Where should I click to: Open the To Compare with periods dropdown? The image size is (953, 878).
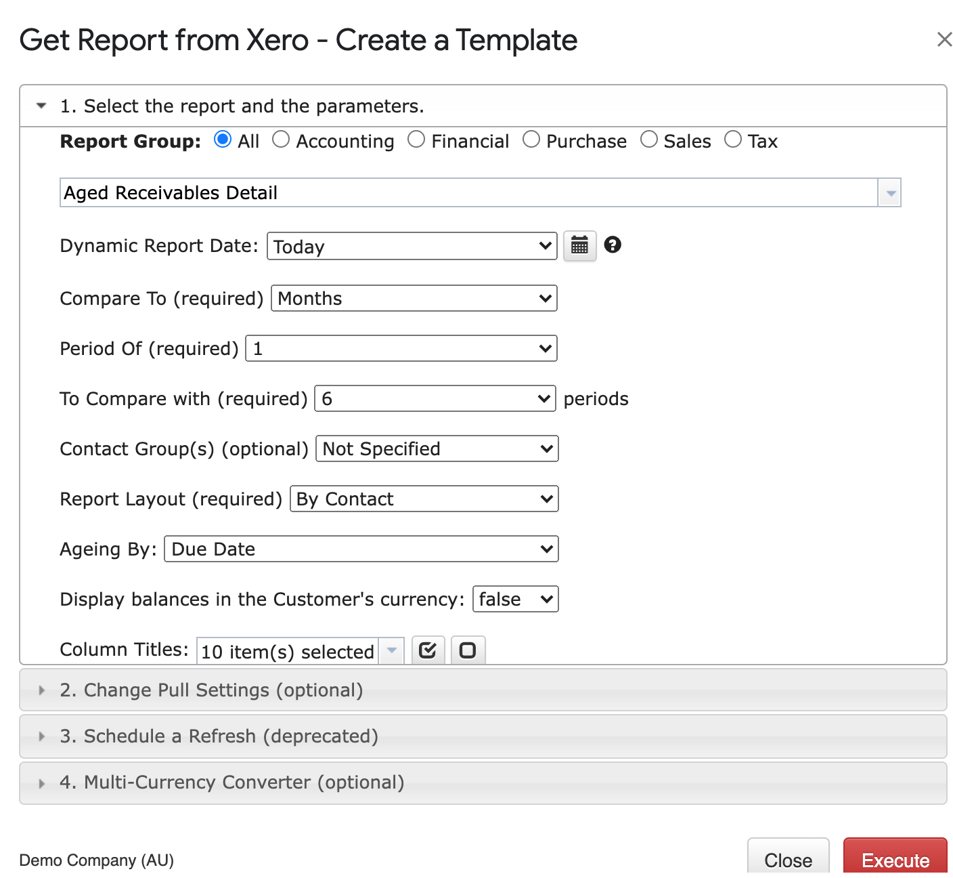point(435,398)
